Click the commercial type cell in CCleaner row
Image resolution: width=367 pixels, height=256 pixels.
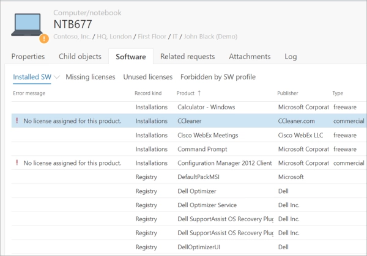[349, 121]
